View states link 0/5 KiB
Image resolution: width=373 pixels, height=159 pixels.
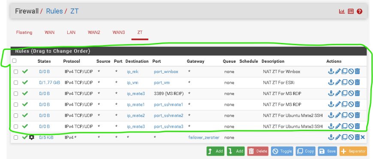pos(46,138)
